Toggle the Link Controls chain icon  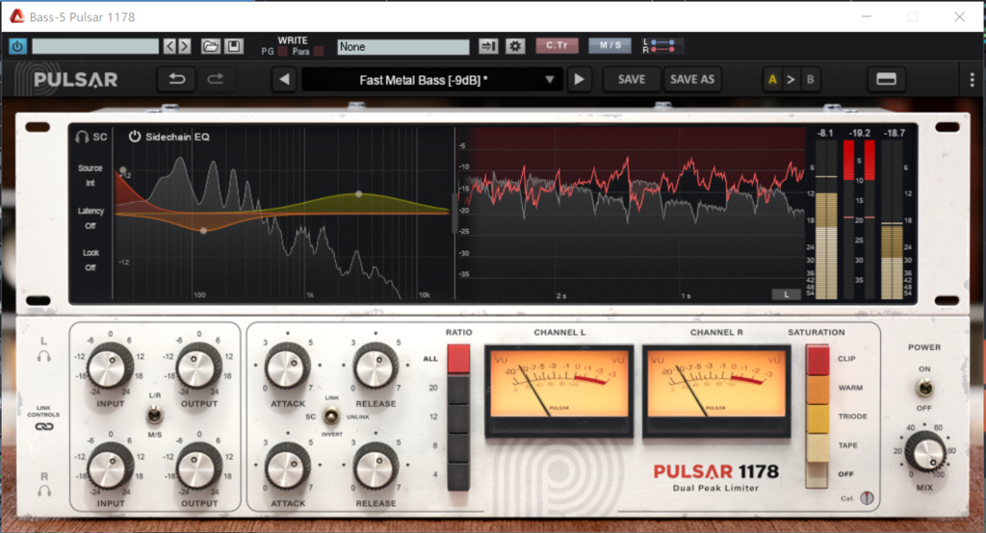[x=44, y=427]
